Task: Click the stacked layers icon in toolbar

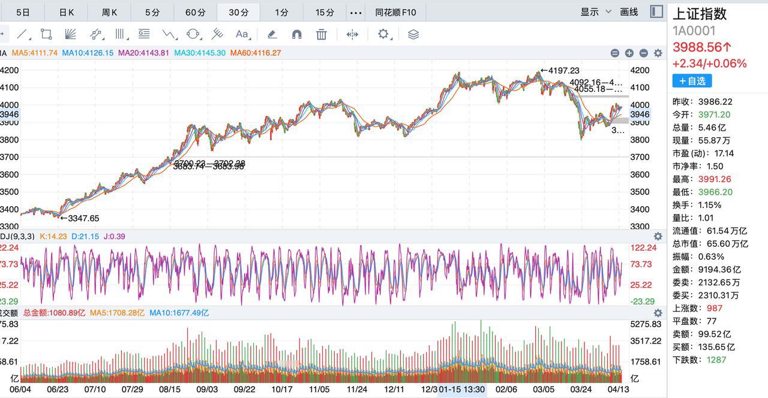Action: coord(413,34)
